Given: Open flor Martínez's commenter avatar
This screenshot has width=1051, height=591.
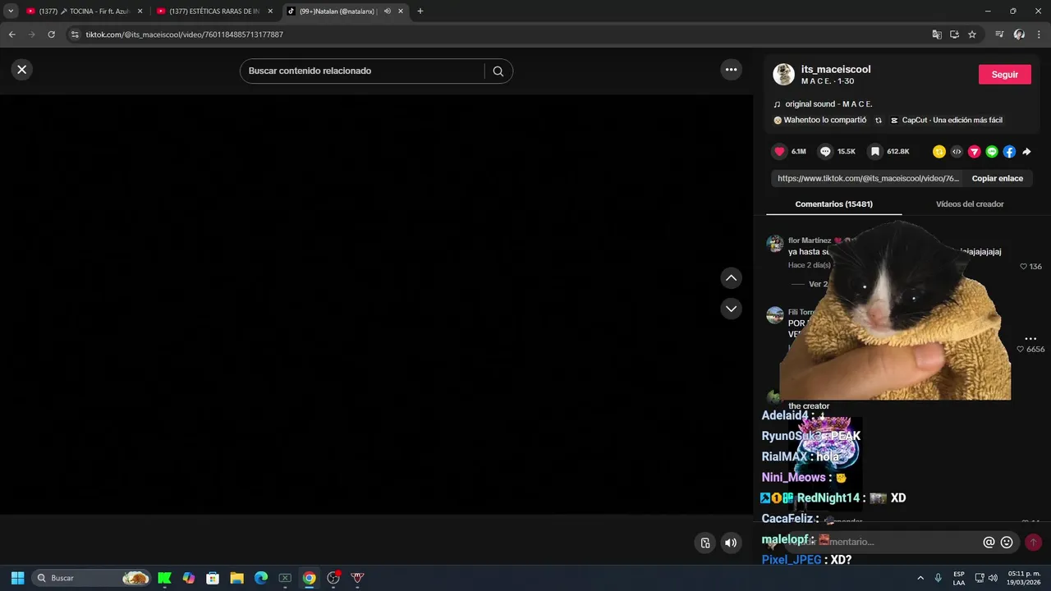Looking at the screenshot, I should (x=775, y=244).
